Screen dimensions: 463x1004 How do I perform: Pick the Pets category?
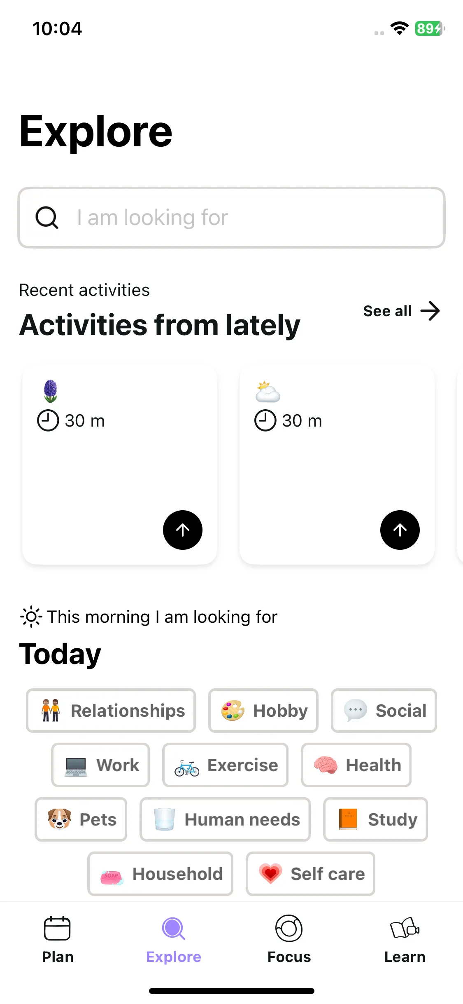point(81,819)
